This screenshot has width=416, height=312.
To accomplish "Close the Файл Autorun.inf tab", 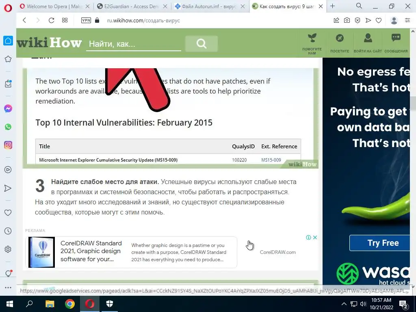I will point(243,6).
